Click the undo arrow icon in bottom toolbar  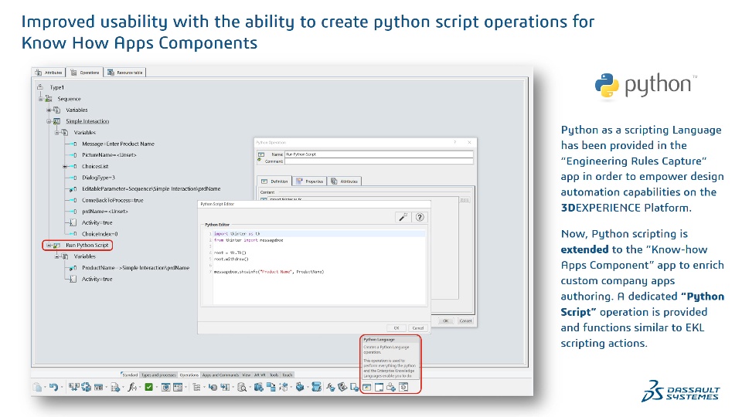(53, 387)
